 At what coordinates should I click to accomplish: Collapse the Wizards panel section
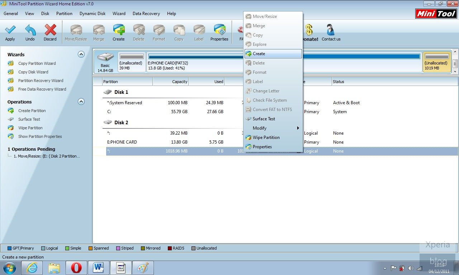click(81, 54)
